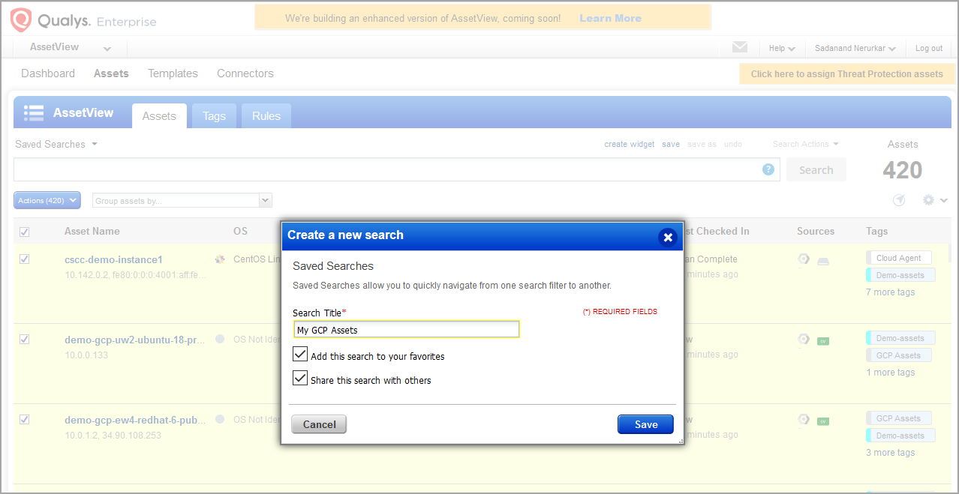Click the green CV badge for demo-gcp-uw2-ubuntu
This screenshot has width=959, height=494.
[823, 340]
